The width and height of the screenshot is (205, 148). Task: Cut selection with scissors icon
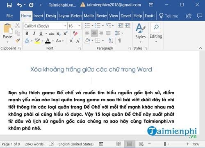click(x=18, y=26)
